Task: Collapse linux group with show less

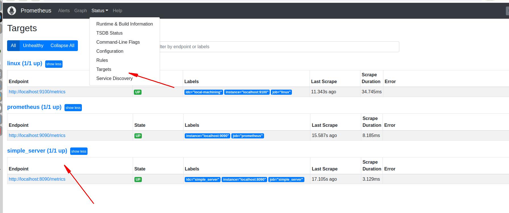Action: [x=54, y=64]
